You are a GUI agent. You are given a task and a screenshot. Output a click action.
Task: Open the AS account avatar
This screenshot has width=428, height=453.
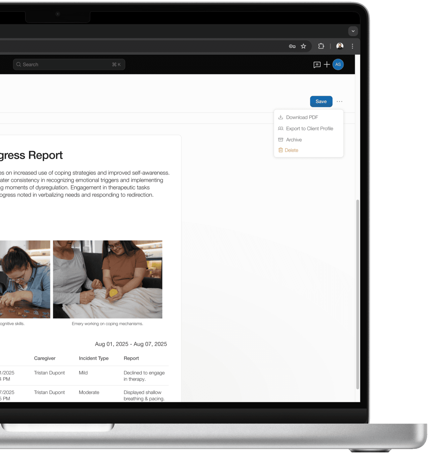coord(338,64)
